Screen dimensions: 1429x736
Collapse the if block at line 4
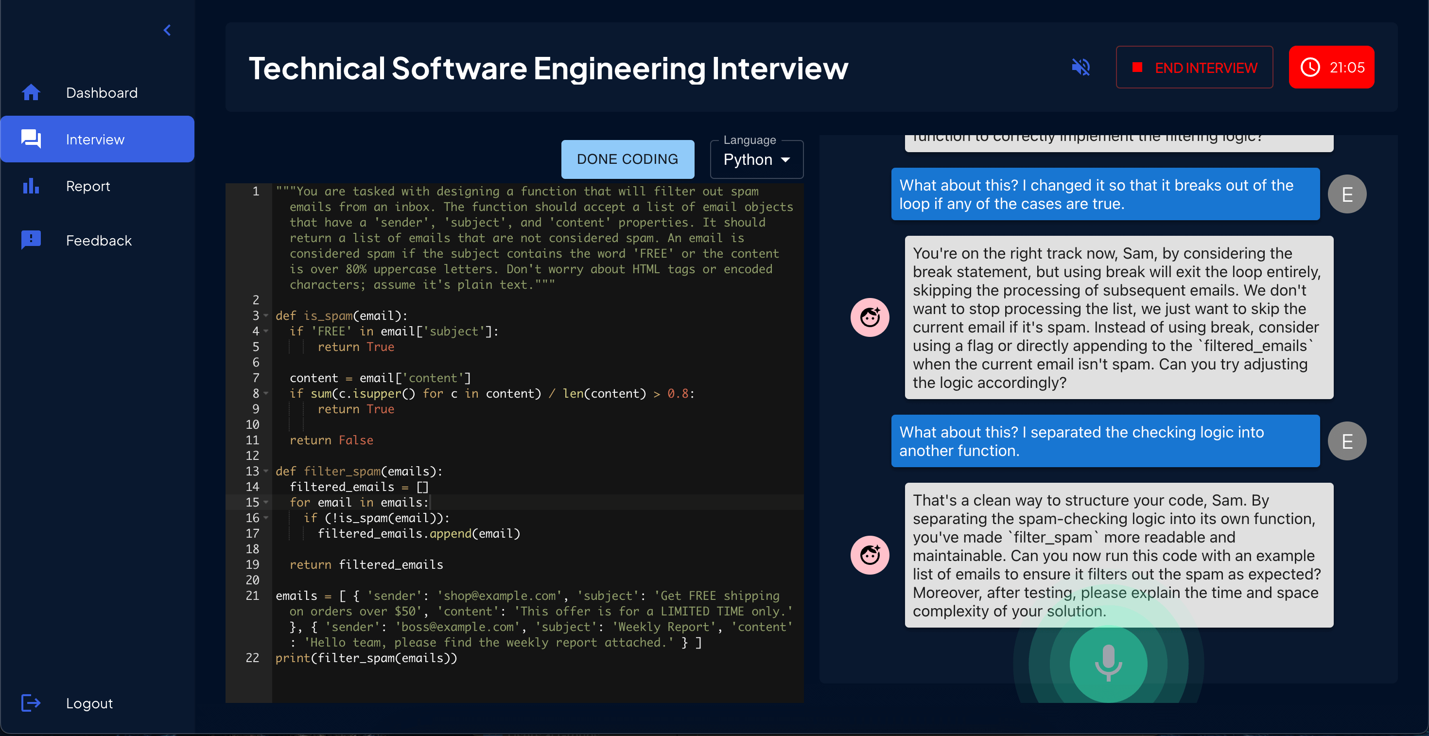[266, 331]
